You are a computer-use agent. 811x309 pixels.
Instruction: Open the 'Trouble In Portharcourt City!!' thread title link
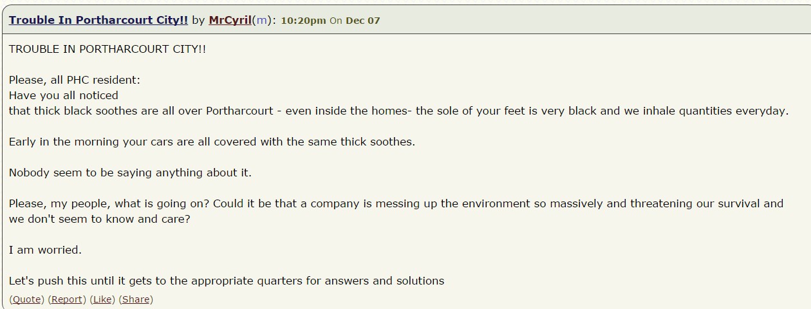pos(98,20)
